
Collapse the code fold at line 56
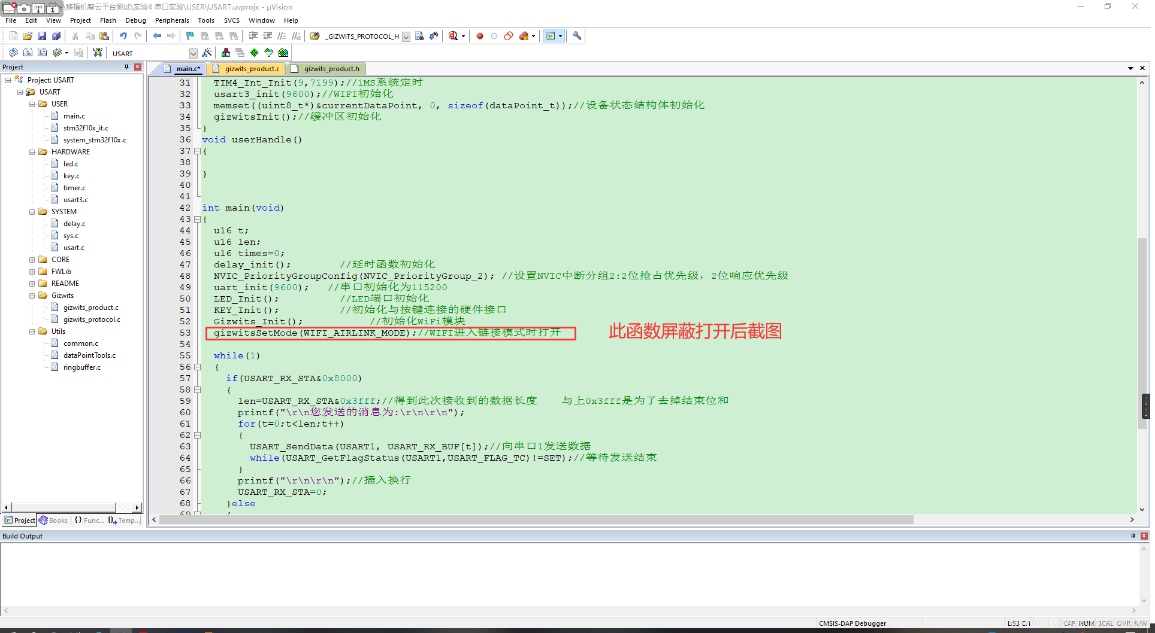197,367
